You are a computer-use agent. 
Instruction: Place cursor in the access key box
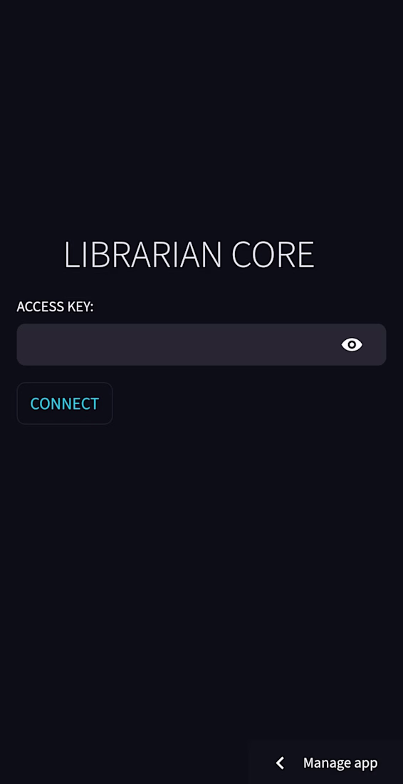click(x=201, y=344)
